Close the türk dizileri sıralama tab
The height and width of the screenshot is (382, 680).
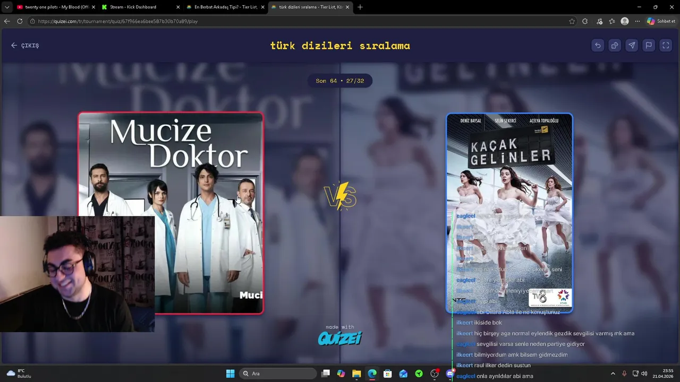[347, 7]
